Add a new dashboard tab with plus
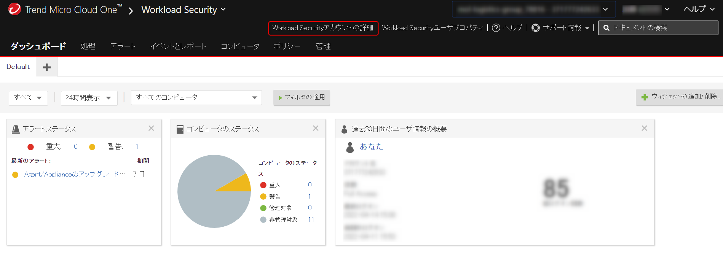This screenshot has width=723, height=253. coord(47,67)
